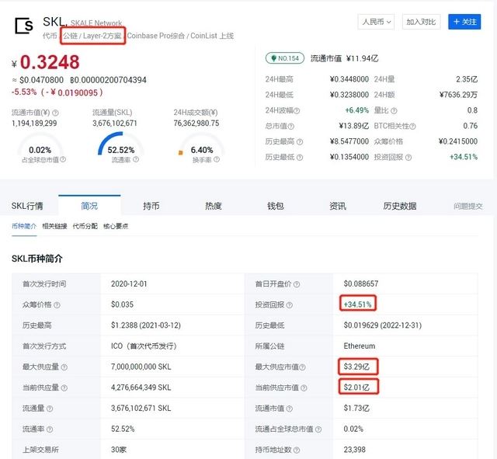
Task: Click help icon beside 流通率 gauge label
Action: pos(136,159)
